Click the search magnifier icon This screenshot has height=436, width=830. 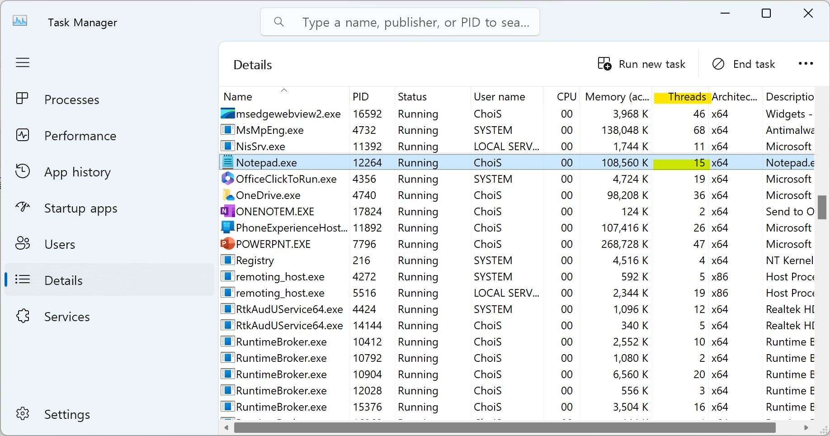[x=279, y=22]
